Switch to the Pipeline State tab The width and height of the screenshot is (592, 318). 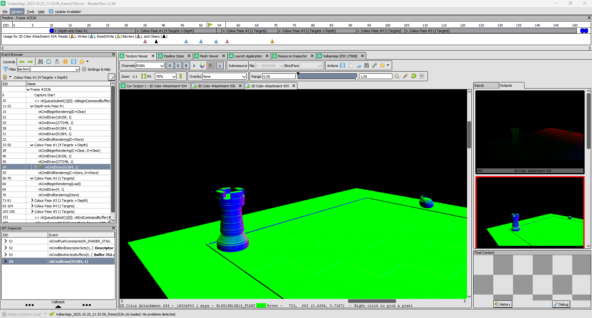coord(174,56)
